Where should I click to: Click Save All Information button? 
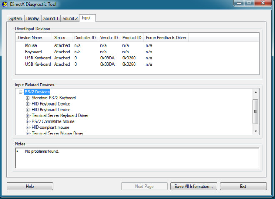point(194,187)
